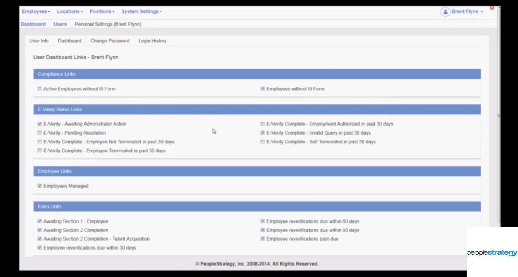Switch to the User Info tab

(x=39, y=41)
